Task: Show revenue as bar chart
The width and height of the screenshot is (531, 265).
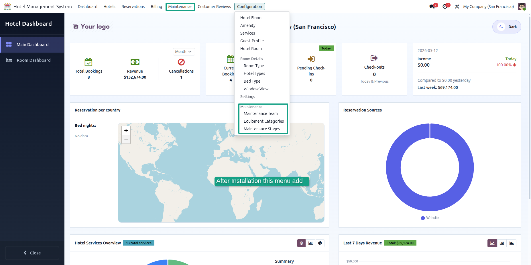Action: (x=502, y=243)
